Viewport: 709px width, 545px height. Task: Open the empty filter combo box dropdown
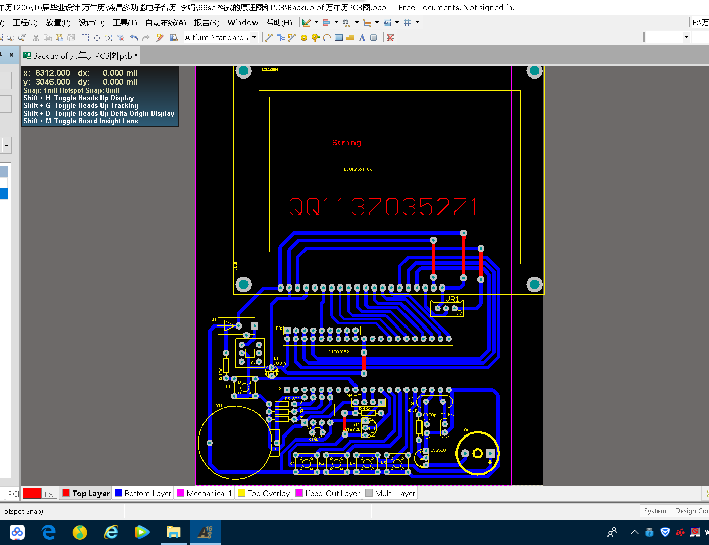click(x=686, y=37)
